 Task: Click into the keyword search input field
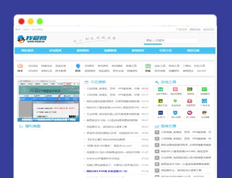click(x=171, y=41)
